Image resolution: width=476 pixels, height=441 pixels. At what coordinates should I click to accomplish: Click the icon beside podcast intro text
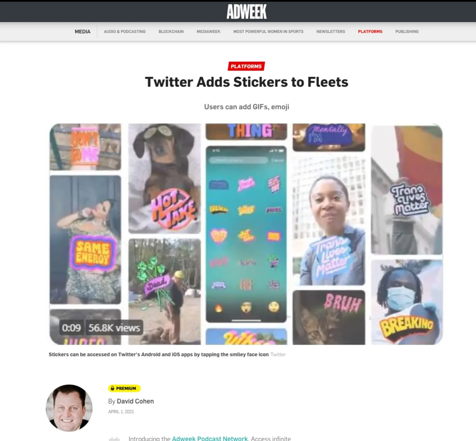(x=114, y=439)
